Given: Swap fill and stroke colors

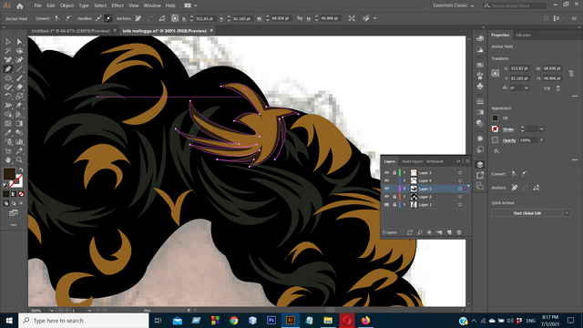Looking at the screenshot, I should [x=21, y=170].
